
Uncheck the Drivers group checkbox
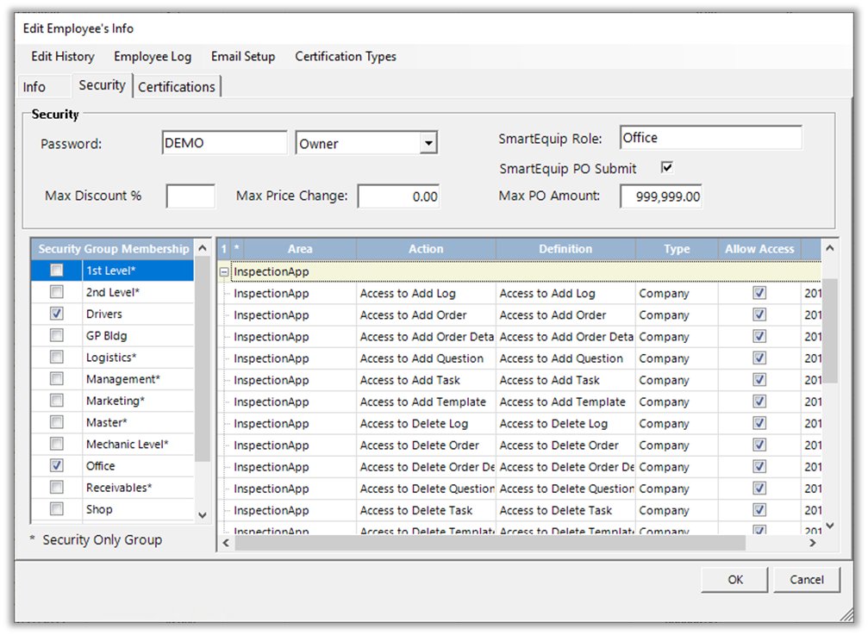pyautogui.click(x=57, y=314)
